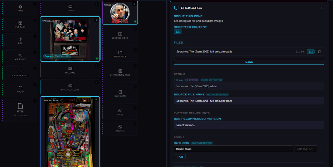The width and height of the screenshot is (333, 167).
Task: Select the Full DMD icon
Action: (x=70, y=69)
